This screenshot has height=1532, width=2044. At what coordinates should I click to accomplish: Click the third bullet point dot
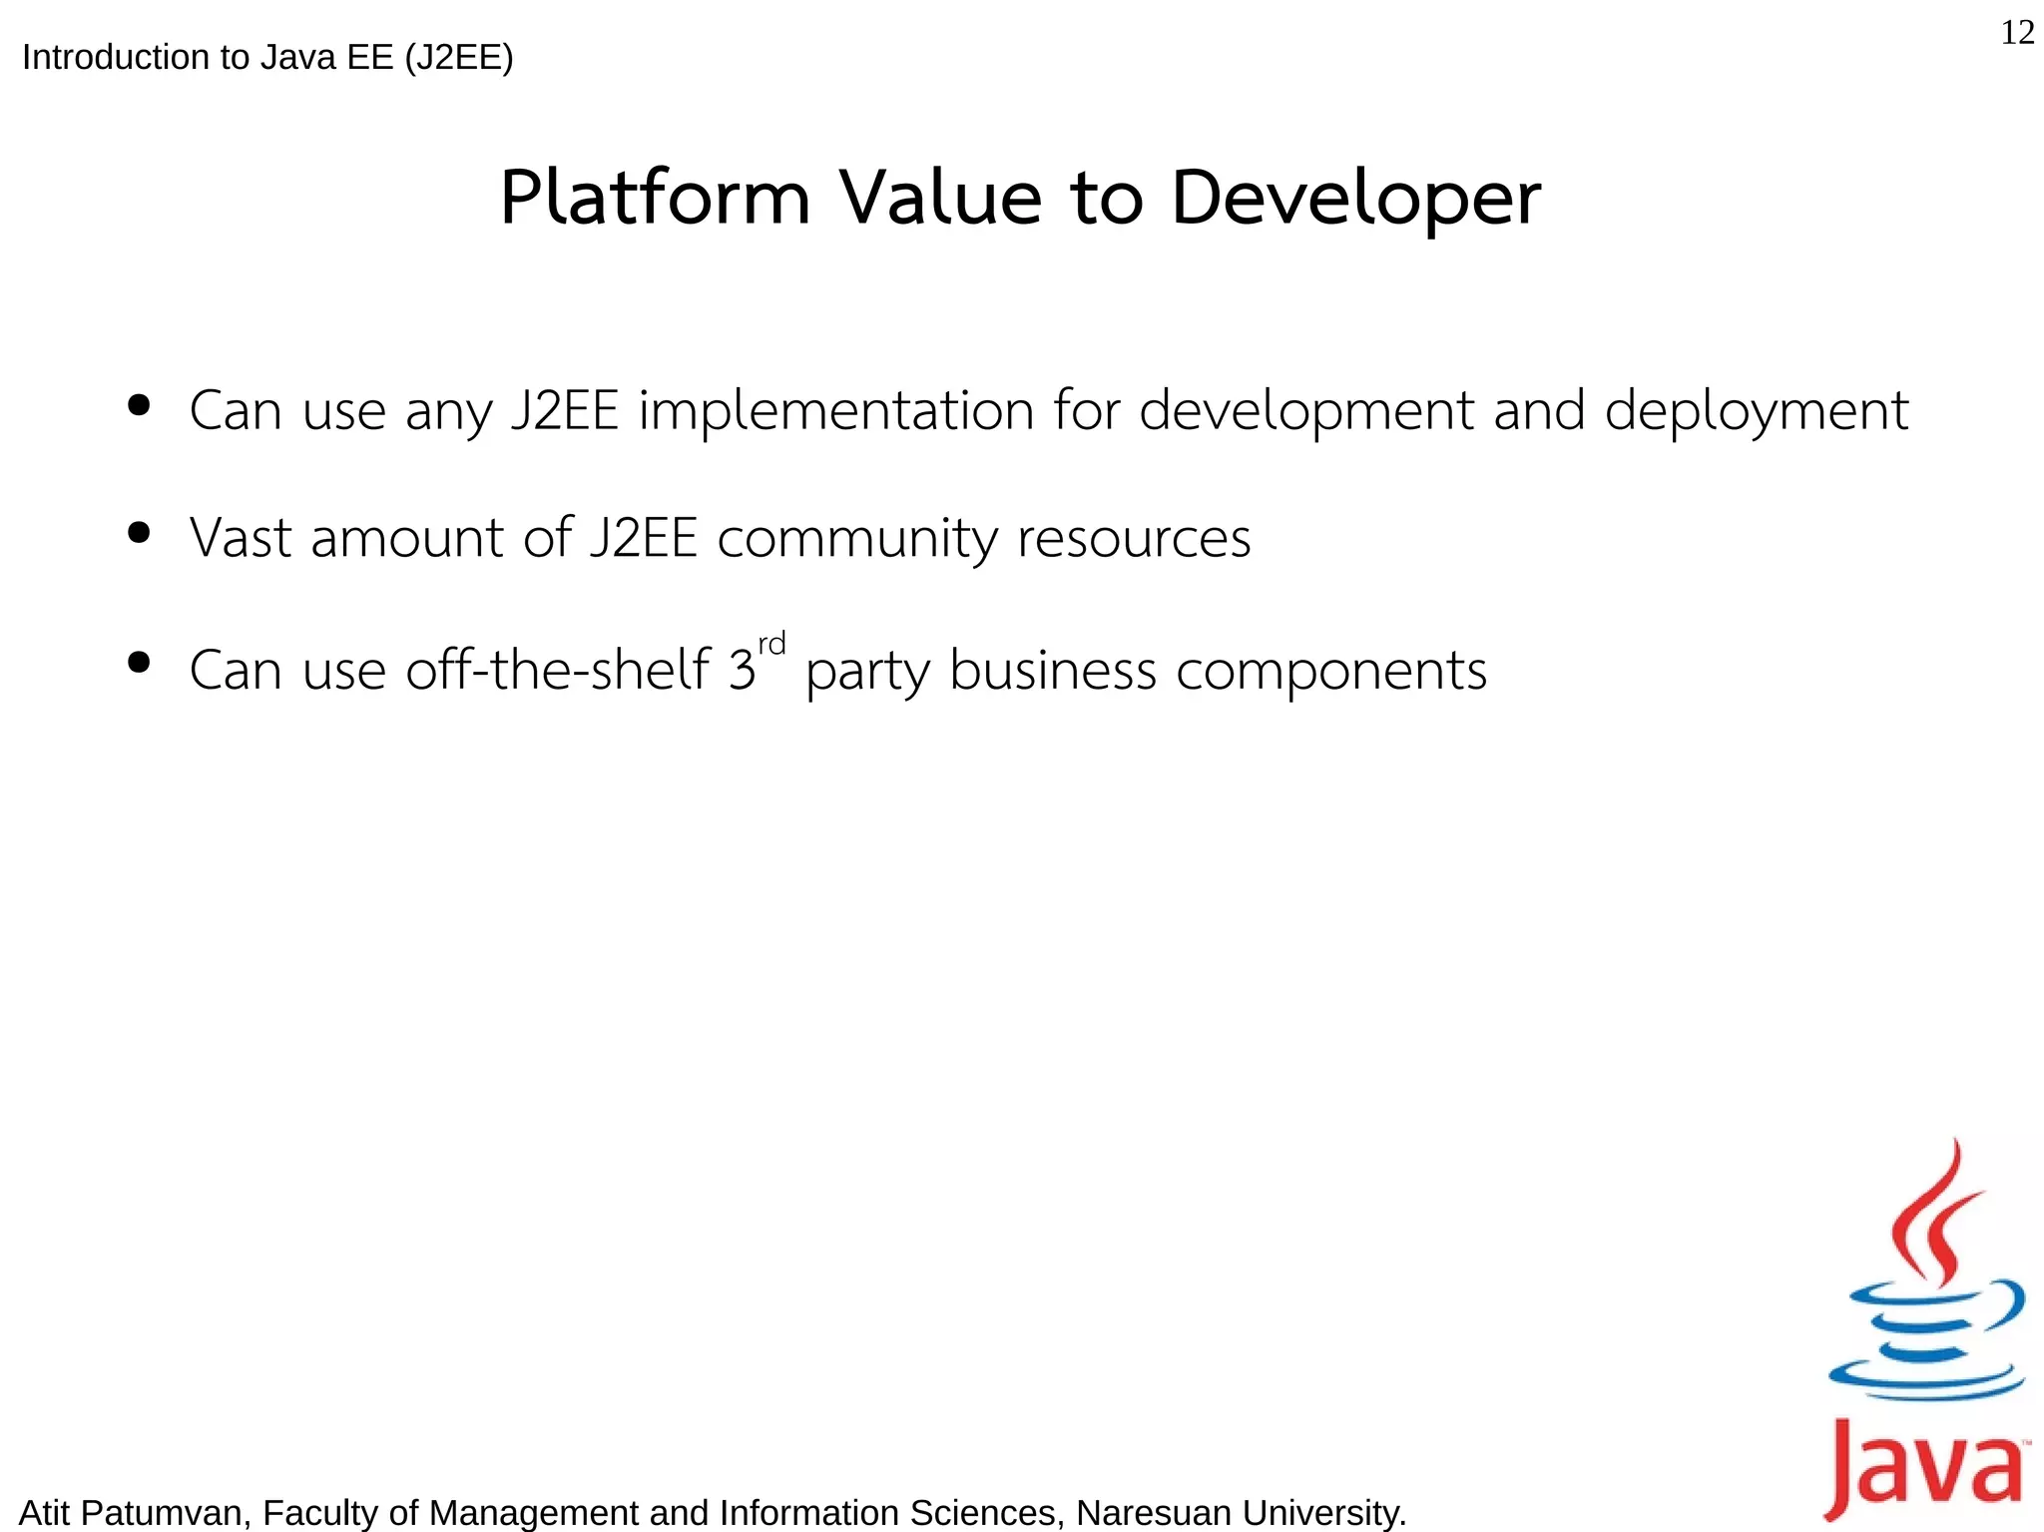[x=139, y=663]
